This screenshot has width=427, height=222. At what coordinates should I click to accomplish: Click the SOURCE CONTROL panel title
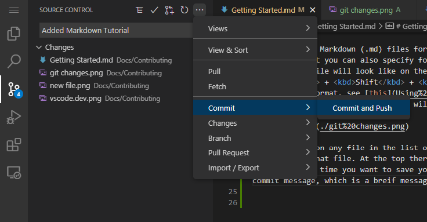66,10
